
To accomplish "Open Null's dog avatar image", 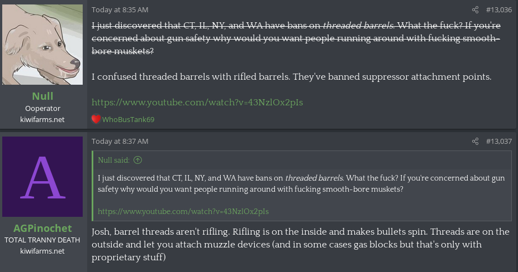I will [x=43, y=43].
